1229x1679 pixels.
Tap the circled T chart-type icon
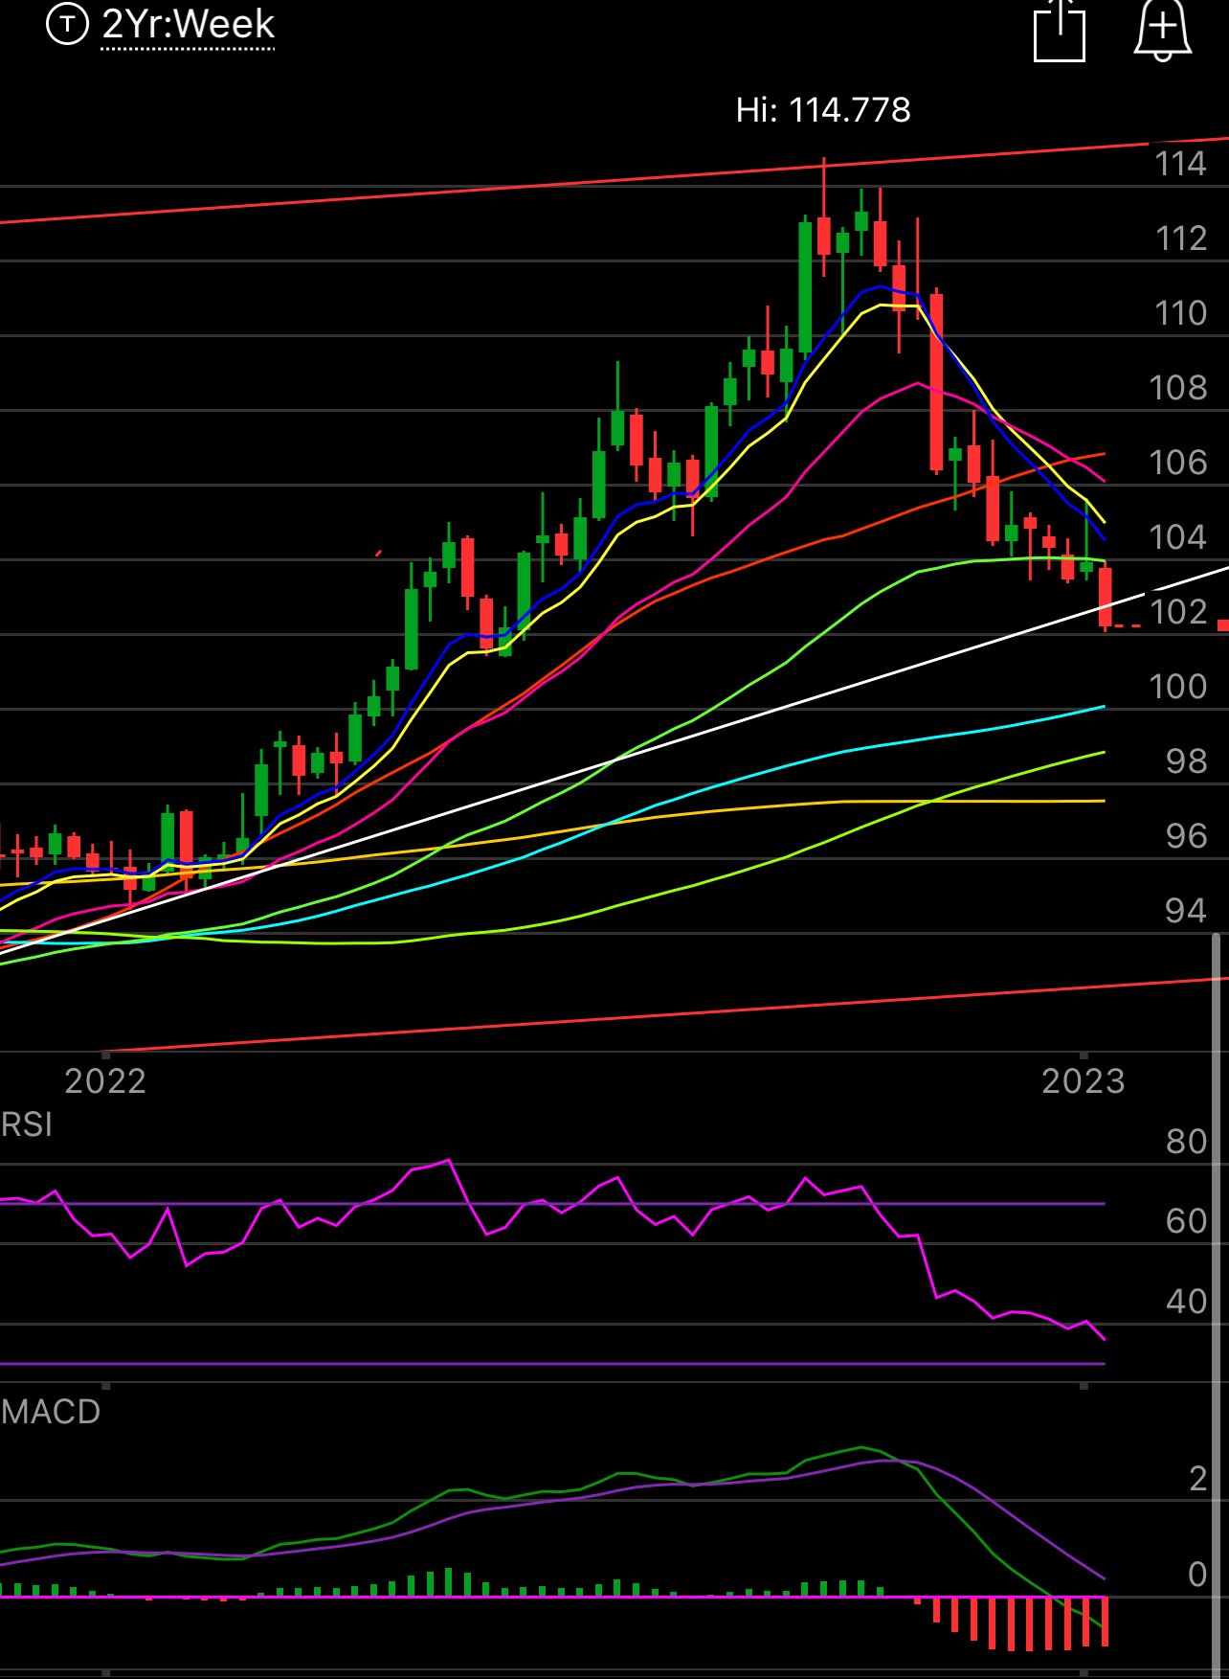[x=67, y=24]
